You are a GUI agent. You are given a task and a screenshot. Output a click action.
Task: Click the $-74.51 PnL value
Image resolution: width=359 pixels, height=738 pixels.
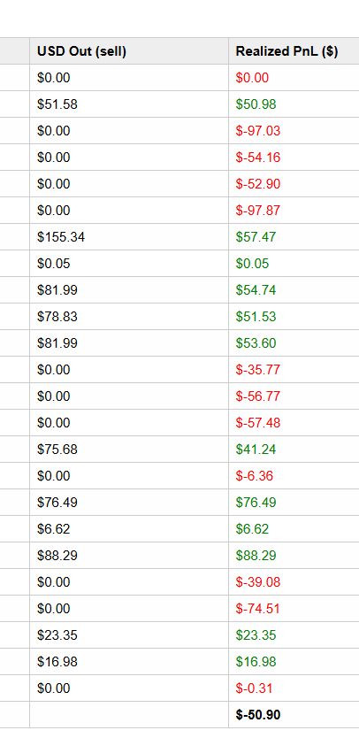tap(258, 609)
